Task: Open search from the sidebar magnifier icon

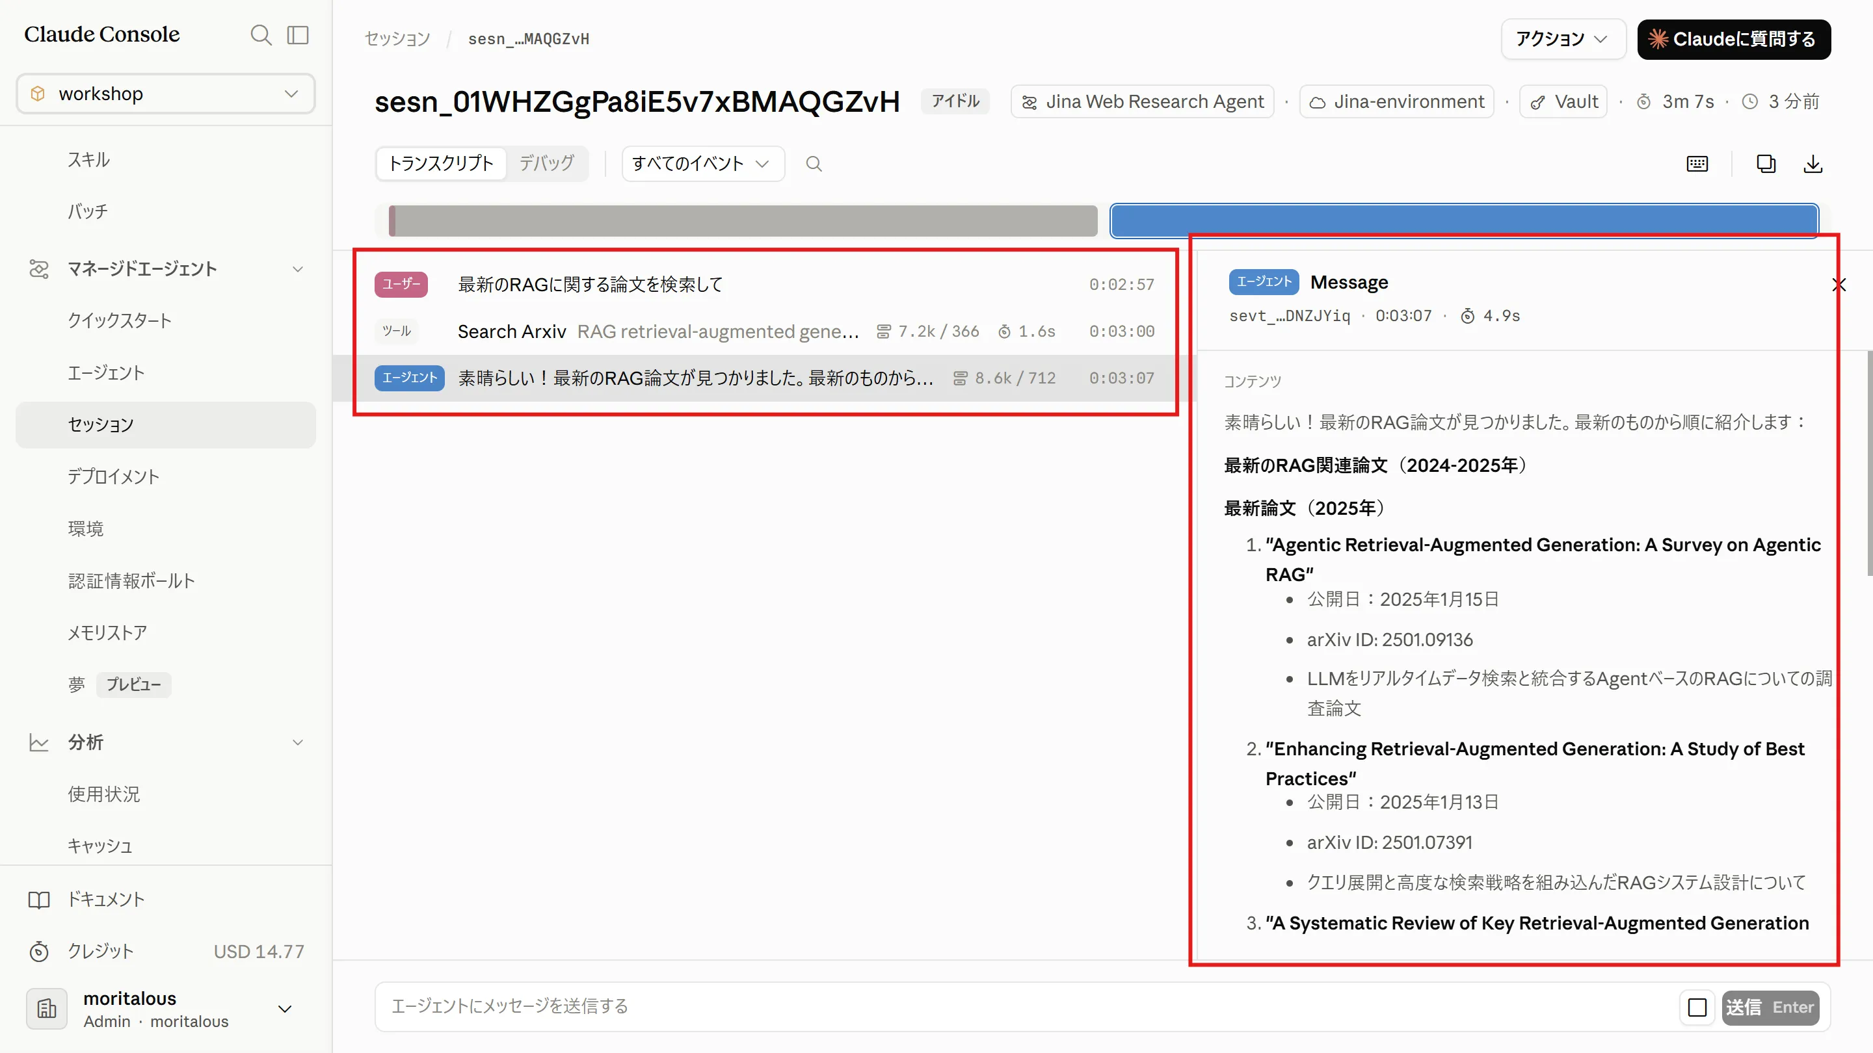Action: (260, 35)
